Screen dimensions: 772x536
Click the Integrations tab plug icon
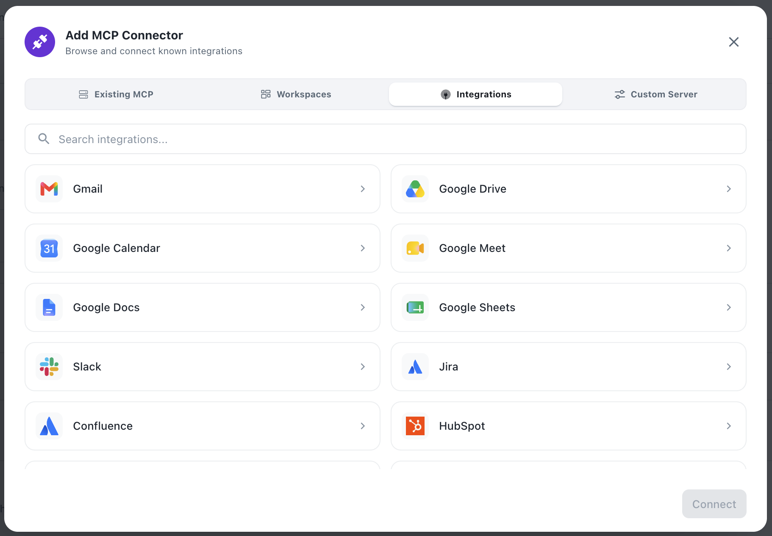point(445,94)
